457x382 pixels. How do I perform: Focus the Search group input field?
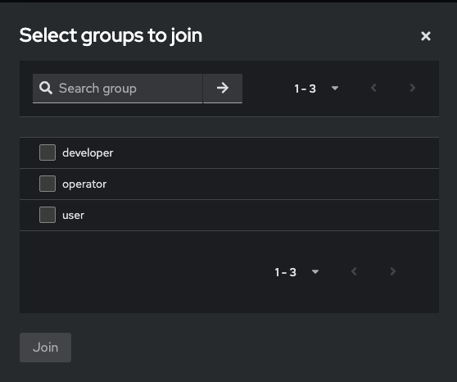click(117, 89)
